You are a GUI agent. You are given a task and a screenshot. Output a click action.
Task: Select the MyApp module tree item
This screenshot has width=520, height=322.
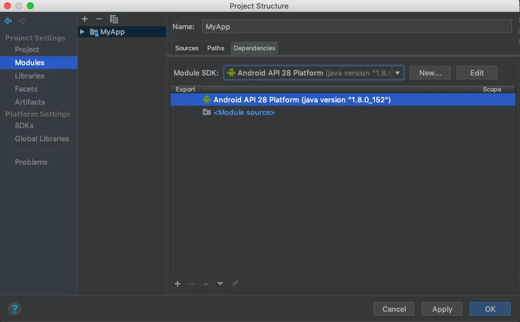122,32
